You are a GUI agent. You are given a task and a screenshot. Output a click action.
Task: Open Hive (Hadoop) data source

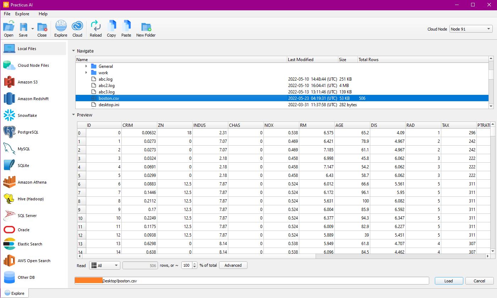30,199
